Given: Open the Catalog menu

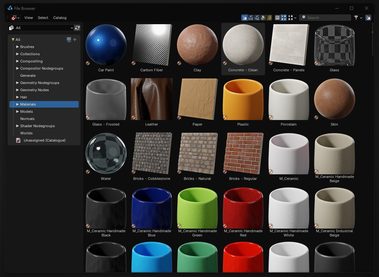Looking at the screenshot, I should [x=60, y=18].
